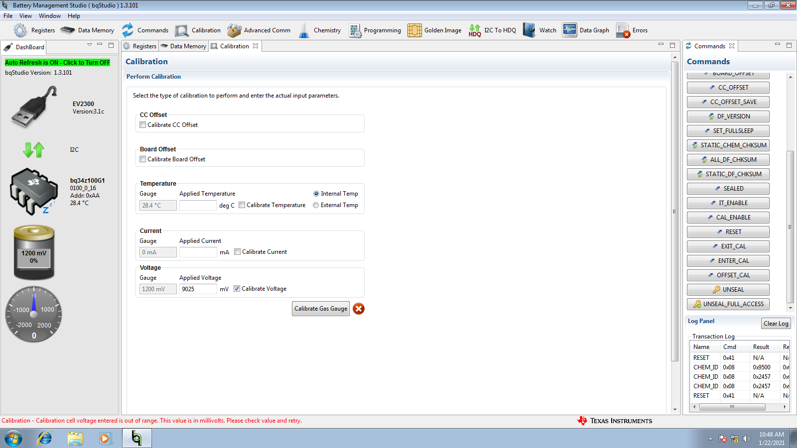The width and height of the screenshot is (797, 448).
Task: Open the File menu
Action: [8, 16]
